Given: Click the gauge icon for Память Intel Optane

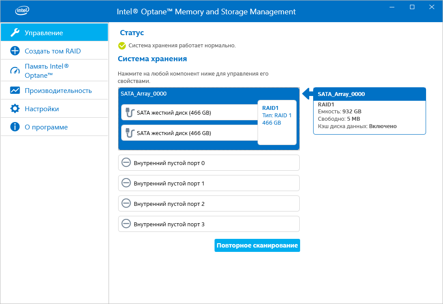Looking at the screenshot, I should pyautogui.click(x=15, y=70).
